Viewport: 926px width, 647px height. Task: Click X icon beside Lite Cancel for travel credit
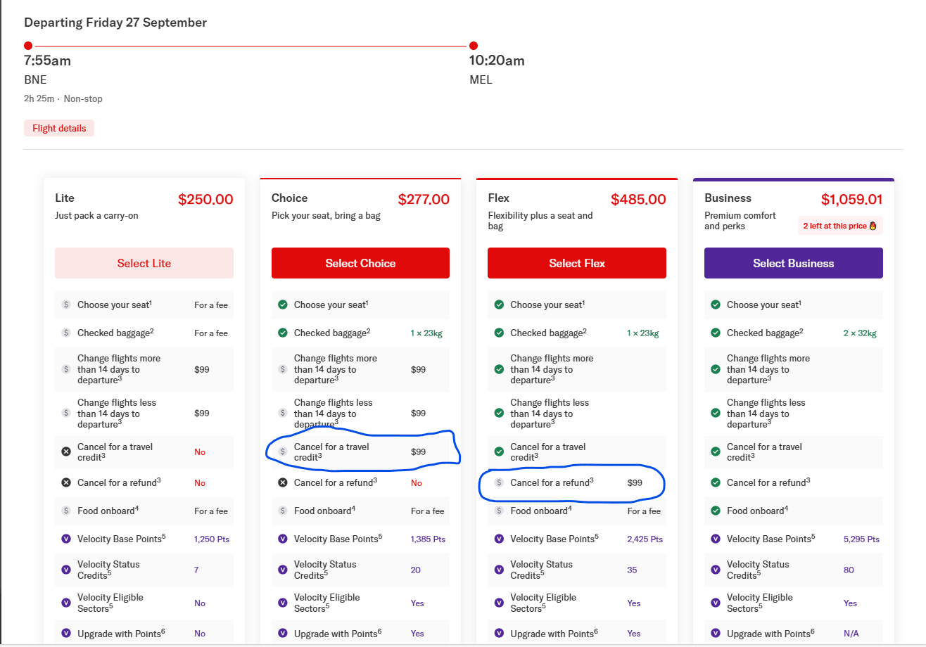(x=66, y=451)
